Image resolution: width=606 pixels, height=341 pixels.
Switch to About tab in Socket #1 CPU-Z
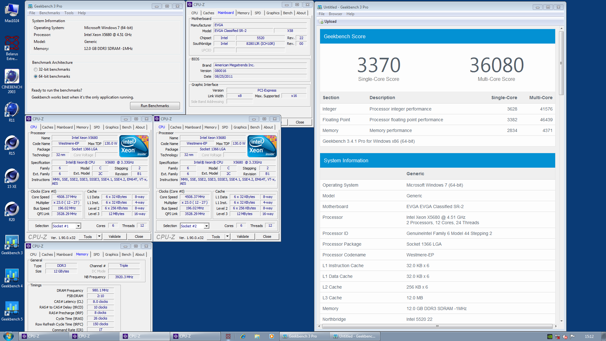[140, 127]
